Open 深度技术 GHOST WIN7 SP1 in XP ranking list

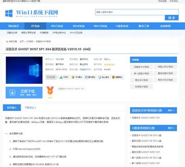(146, 118)
